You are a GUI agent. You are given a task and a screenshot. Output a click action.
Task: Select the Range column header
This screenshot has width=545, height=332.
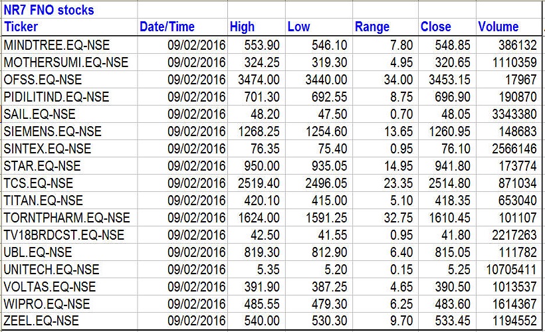point(372,27)
